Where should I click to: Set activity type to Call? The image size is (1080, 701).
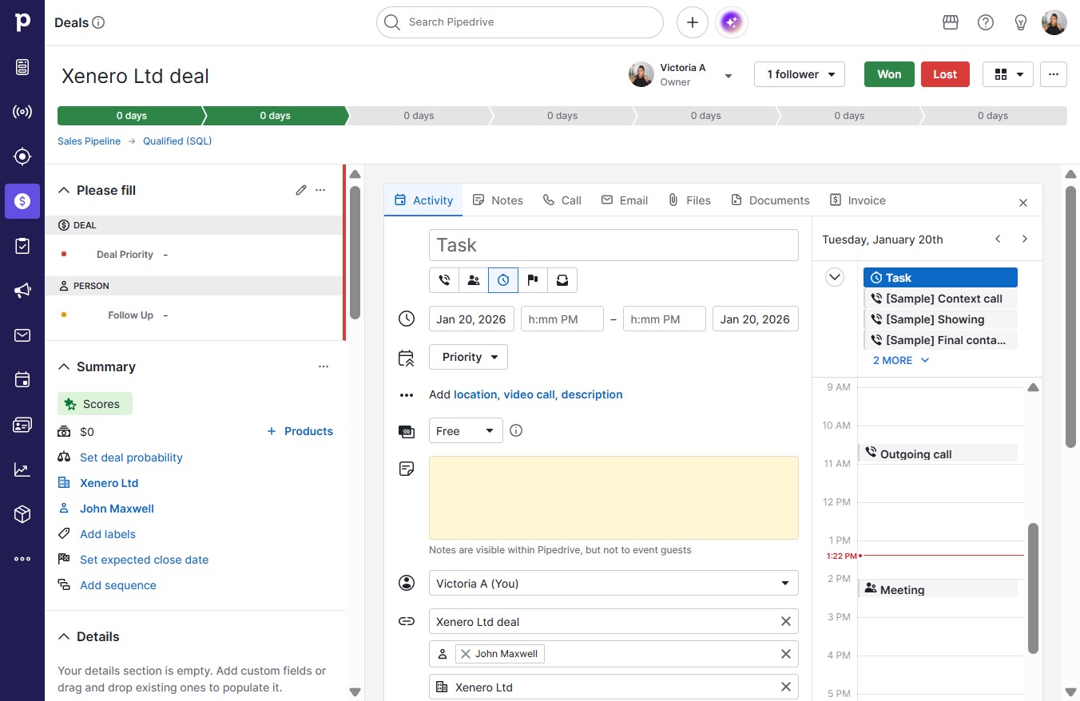tap(444, 280)
